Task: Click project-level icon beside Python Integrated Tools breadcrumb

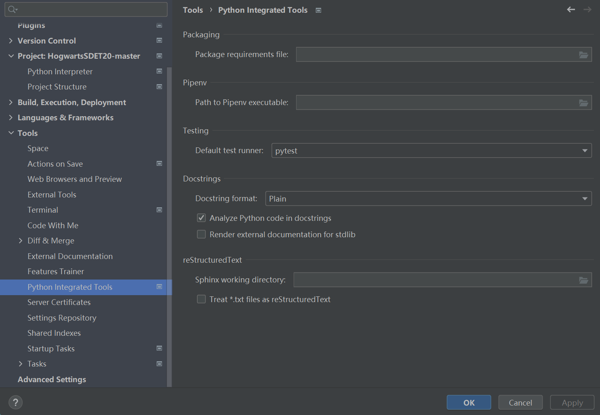Action: click(318, 10)
